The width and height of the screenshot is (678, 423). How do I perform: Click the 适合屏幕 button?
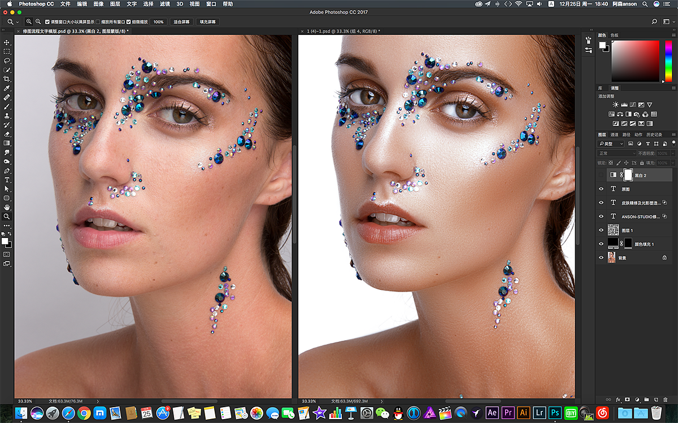(181, 21)
